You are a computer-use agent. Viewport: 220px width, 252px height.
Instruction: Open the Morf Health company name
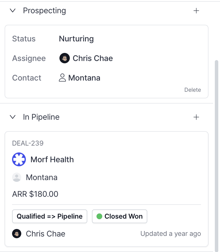pos(52,160)
